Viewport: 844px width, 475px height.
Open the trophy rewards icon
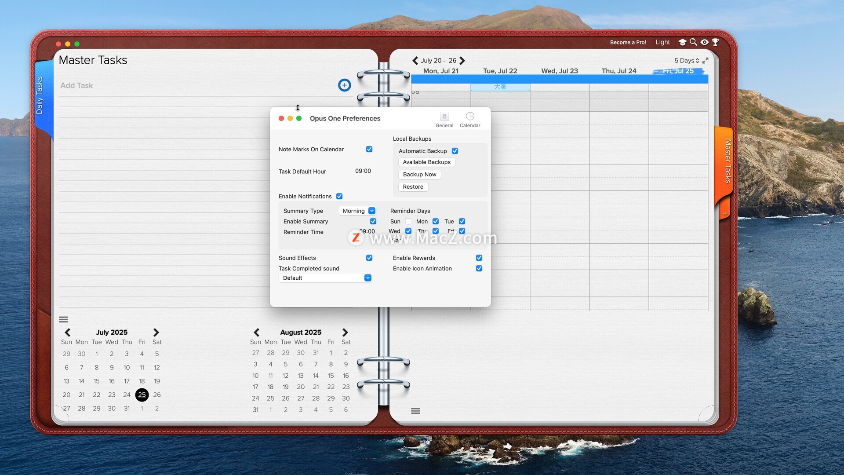click(x=716, y=42)
